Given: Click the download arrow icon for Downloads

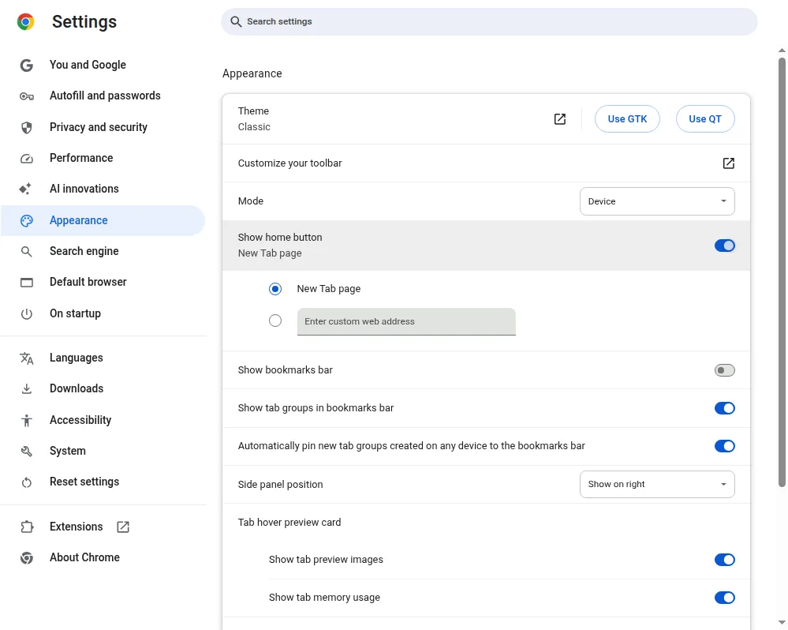Looking at the screenshot, I should (27, 389).
